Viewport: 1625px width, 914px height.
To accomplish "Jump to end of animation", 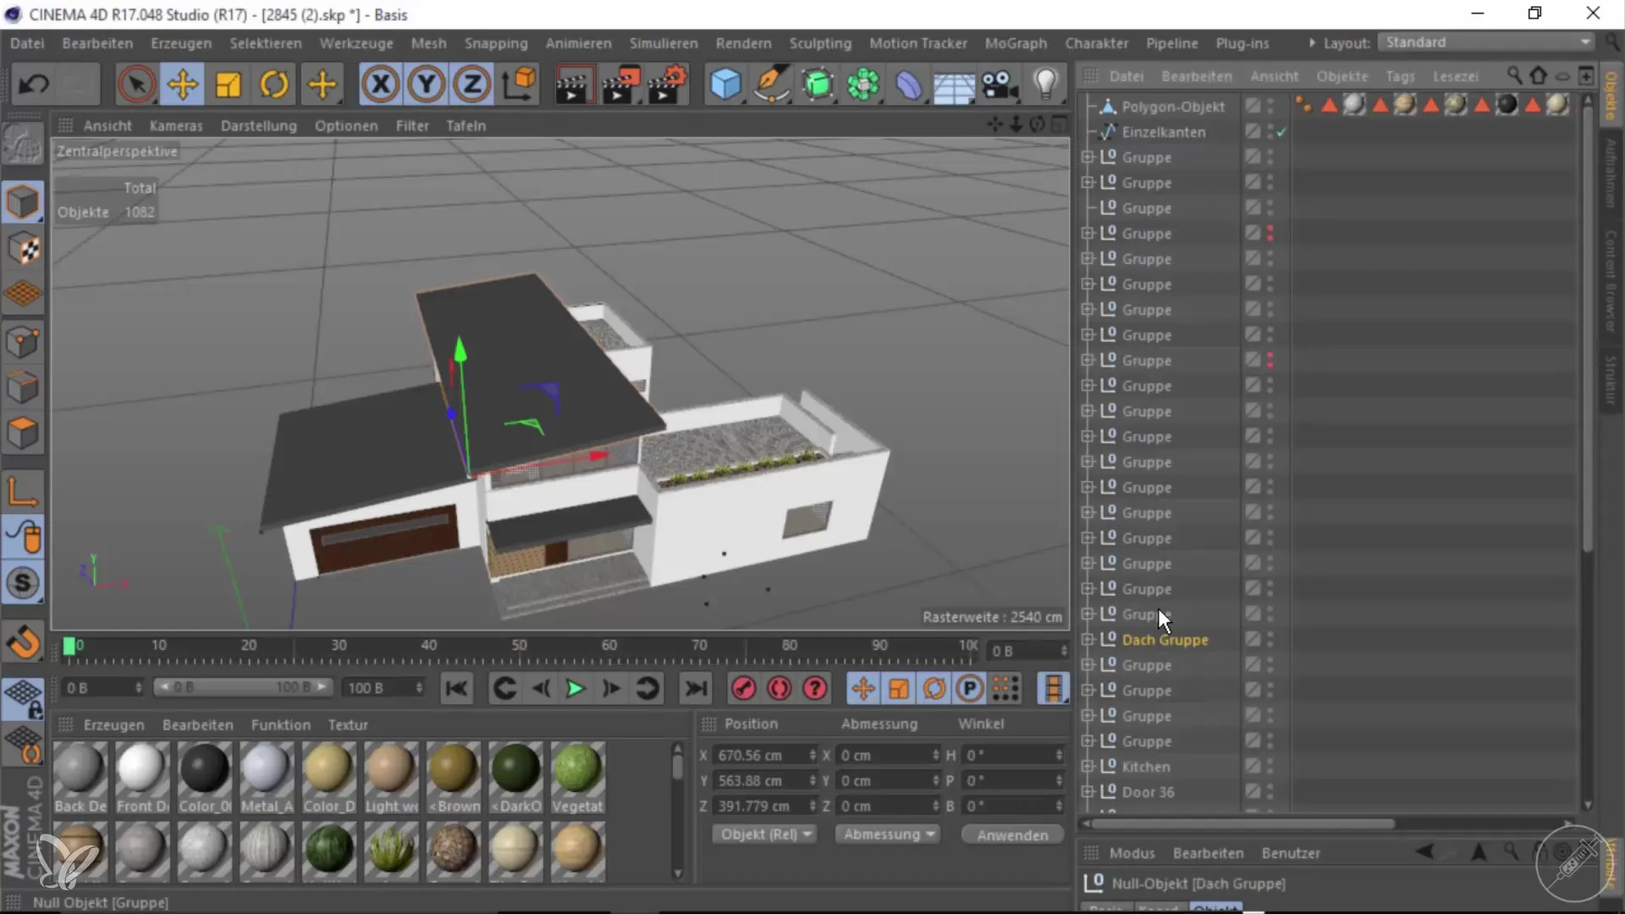I will pos(696,688).
